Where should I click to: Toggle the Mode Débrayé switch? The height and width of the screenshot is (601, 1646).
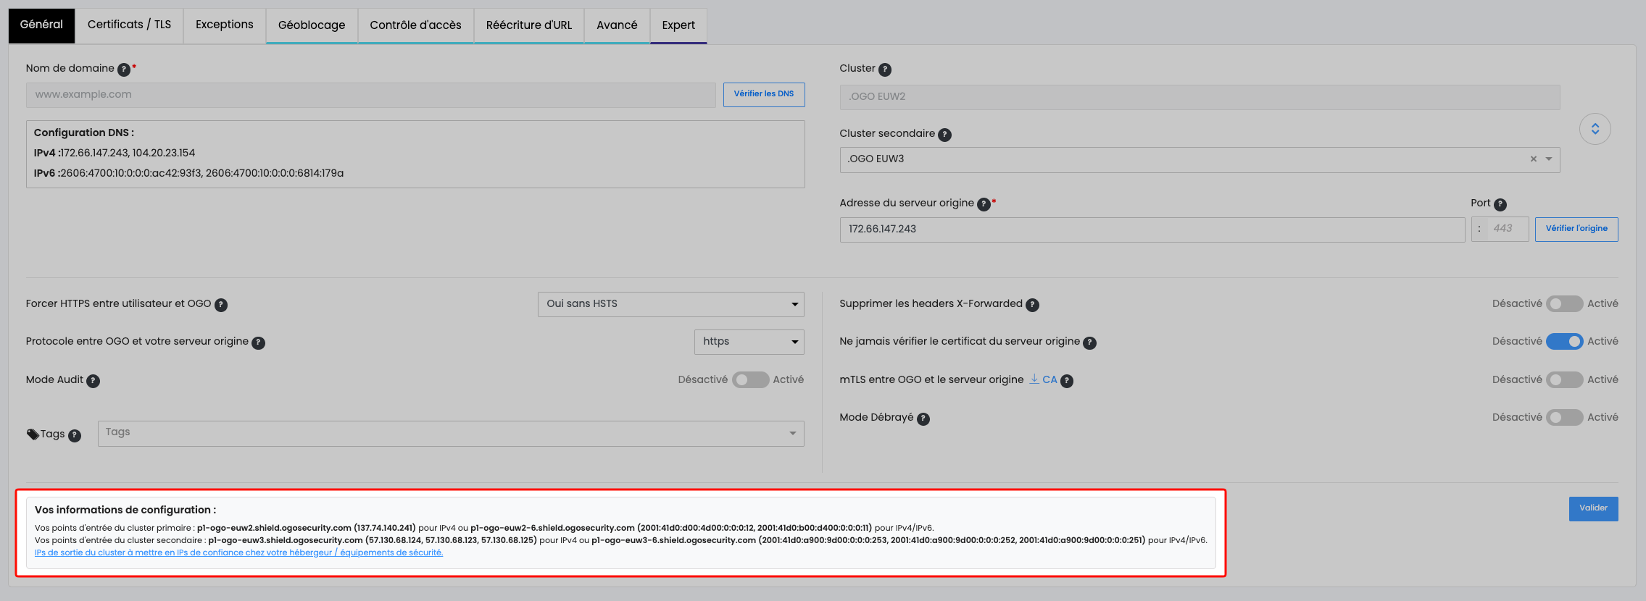[1564, 418]
